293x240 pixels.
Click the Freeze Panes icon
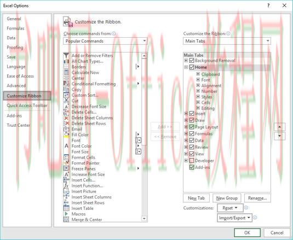(66, 168)
